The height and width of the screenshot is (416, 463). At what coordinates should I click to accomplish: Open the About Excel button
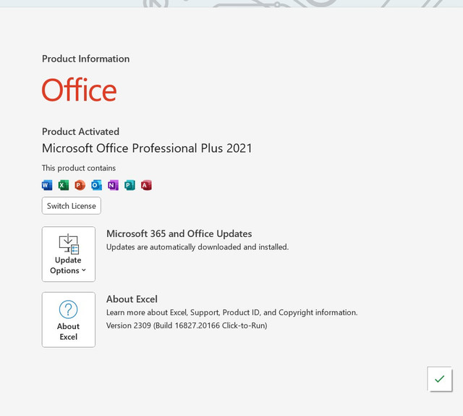[69, 320]
